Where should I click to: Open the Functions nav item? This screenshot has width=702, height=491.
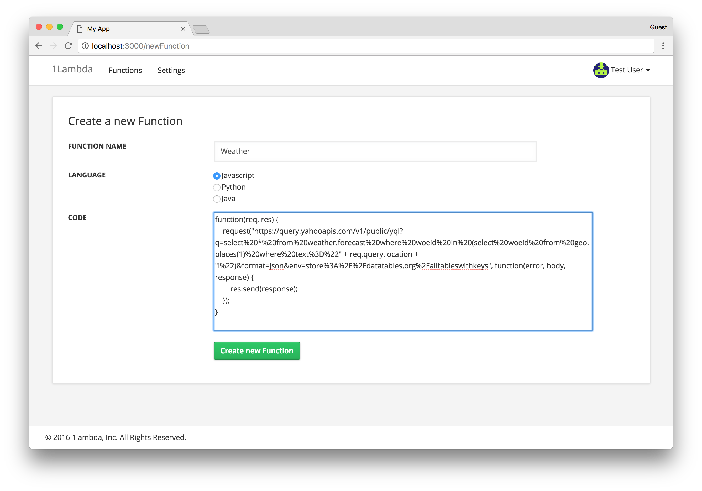125,70
